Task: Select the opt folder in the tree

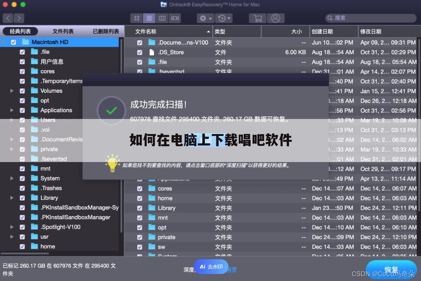Action: pos(44,101)
